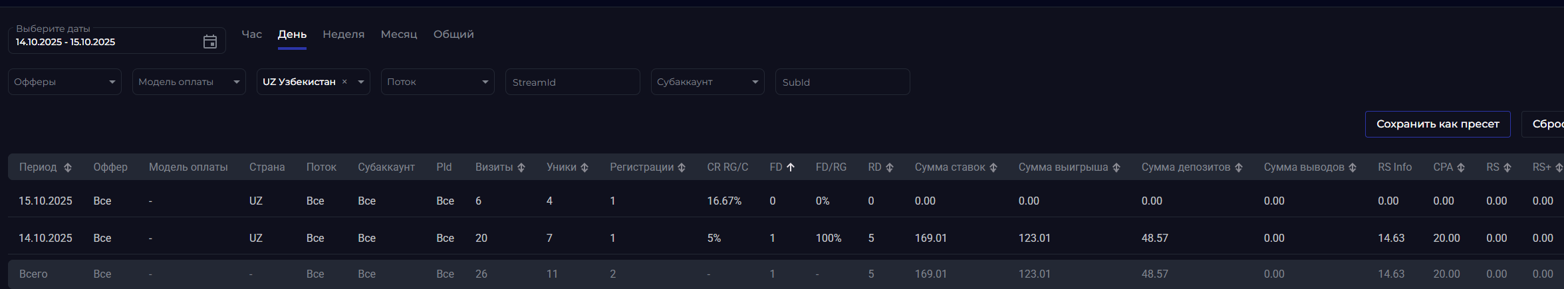The height and width of the screenshot is (289, 1564).
Task: Switch to the Неделя tab
Action: click(343, 35)
